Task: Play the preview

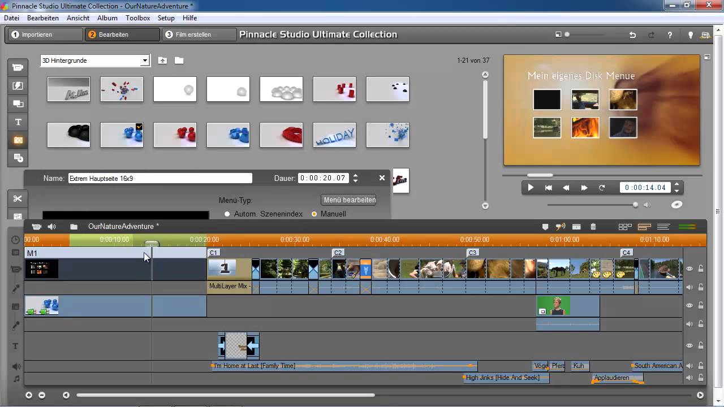Action: (x=531, y=188)
